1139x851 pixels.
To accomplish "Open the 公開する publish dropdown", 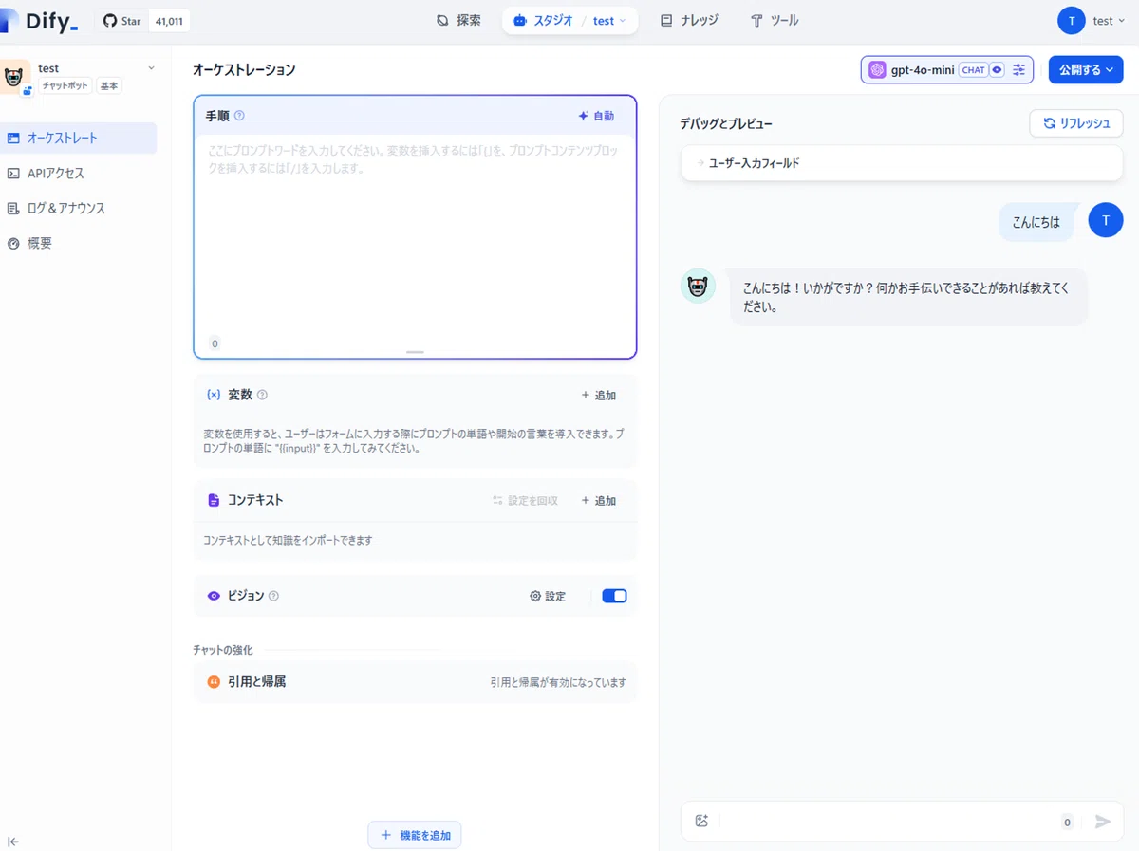I will pyautogui.click(x=1086, y=69).
